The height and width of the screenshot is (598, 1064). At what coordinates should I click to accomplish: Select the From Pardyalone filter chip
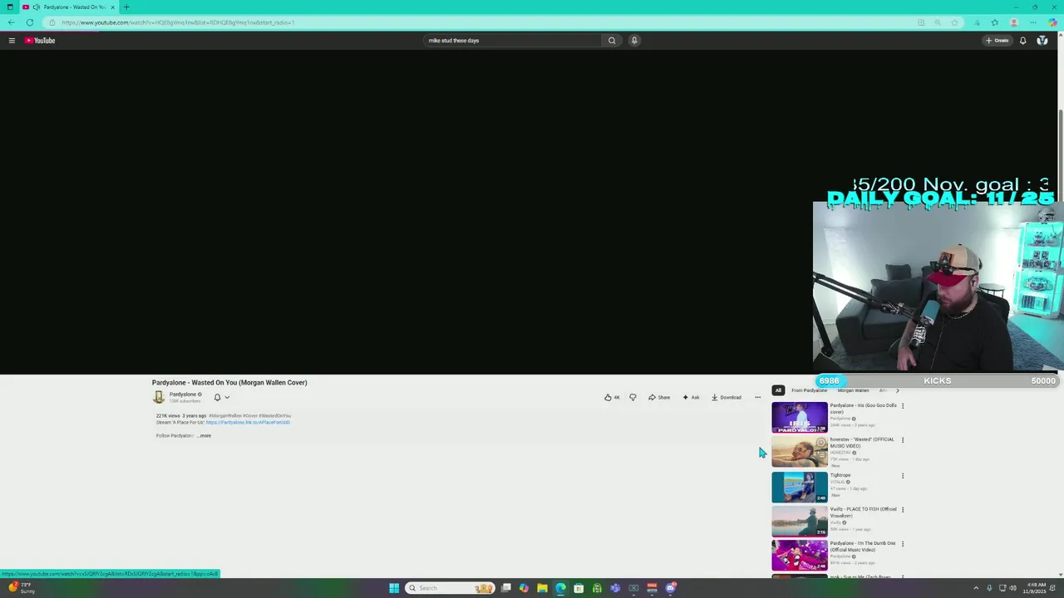pos(809,390)
